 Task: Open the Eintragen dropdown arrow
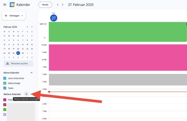coord(22,16)
